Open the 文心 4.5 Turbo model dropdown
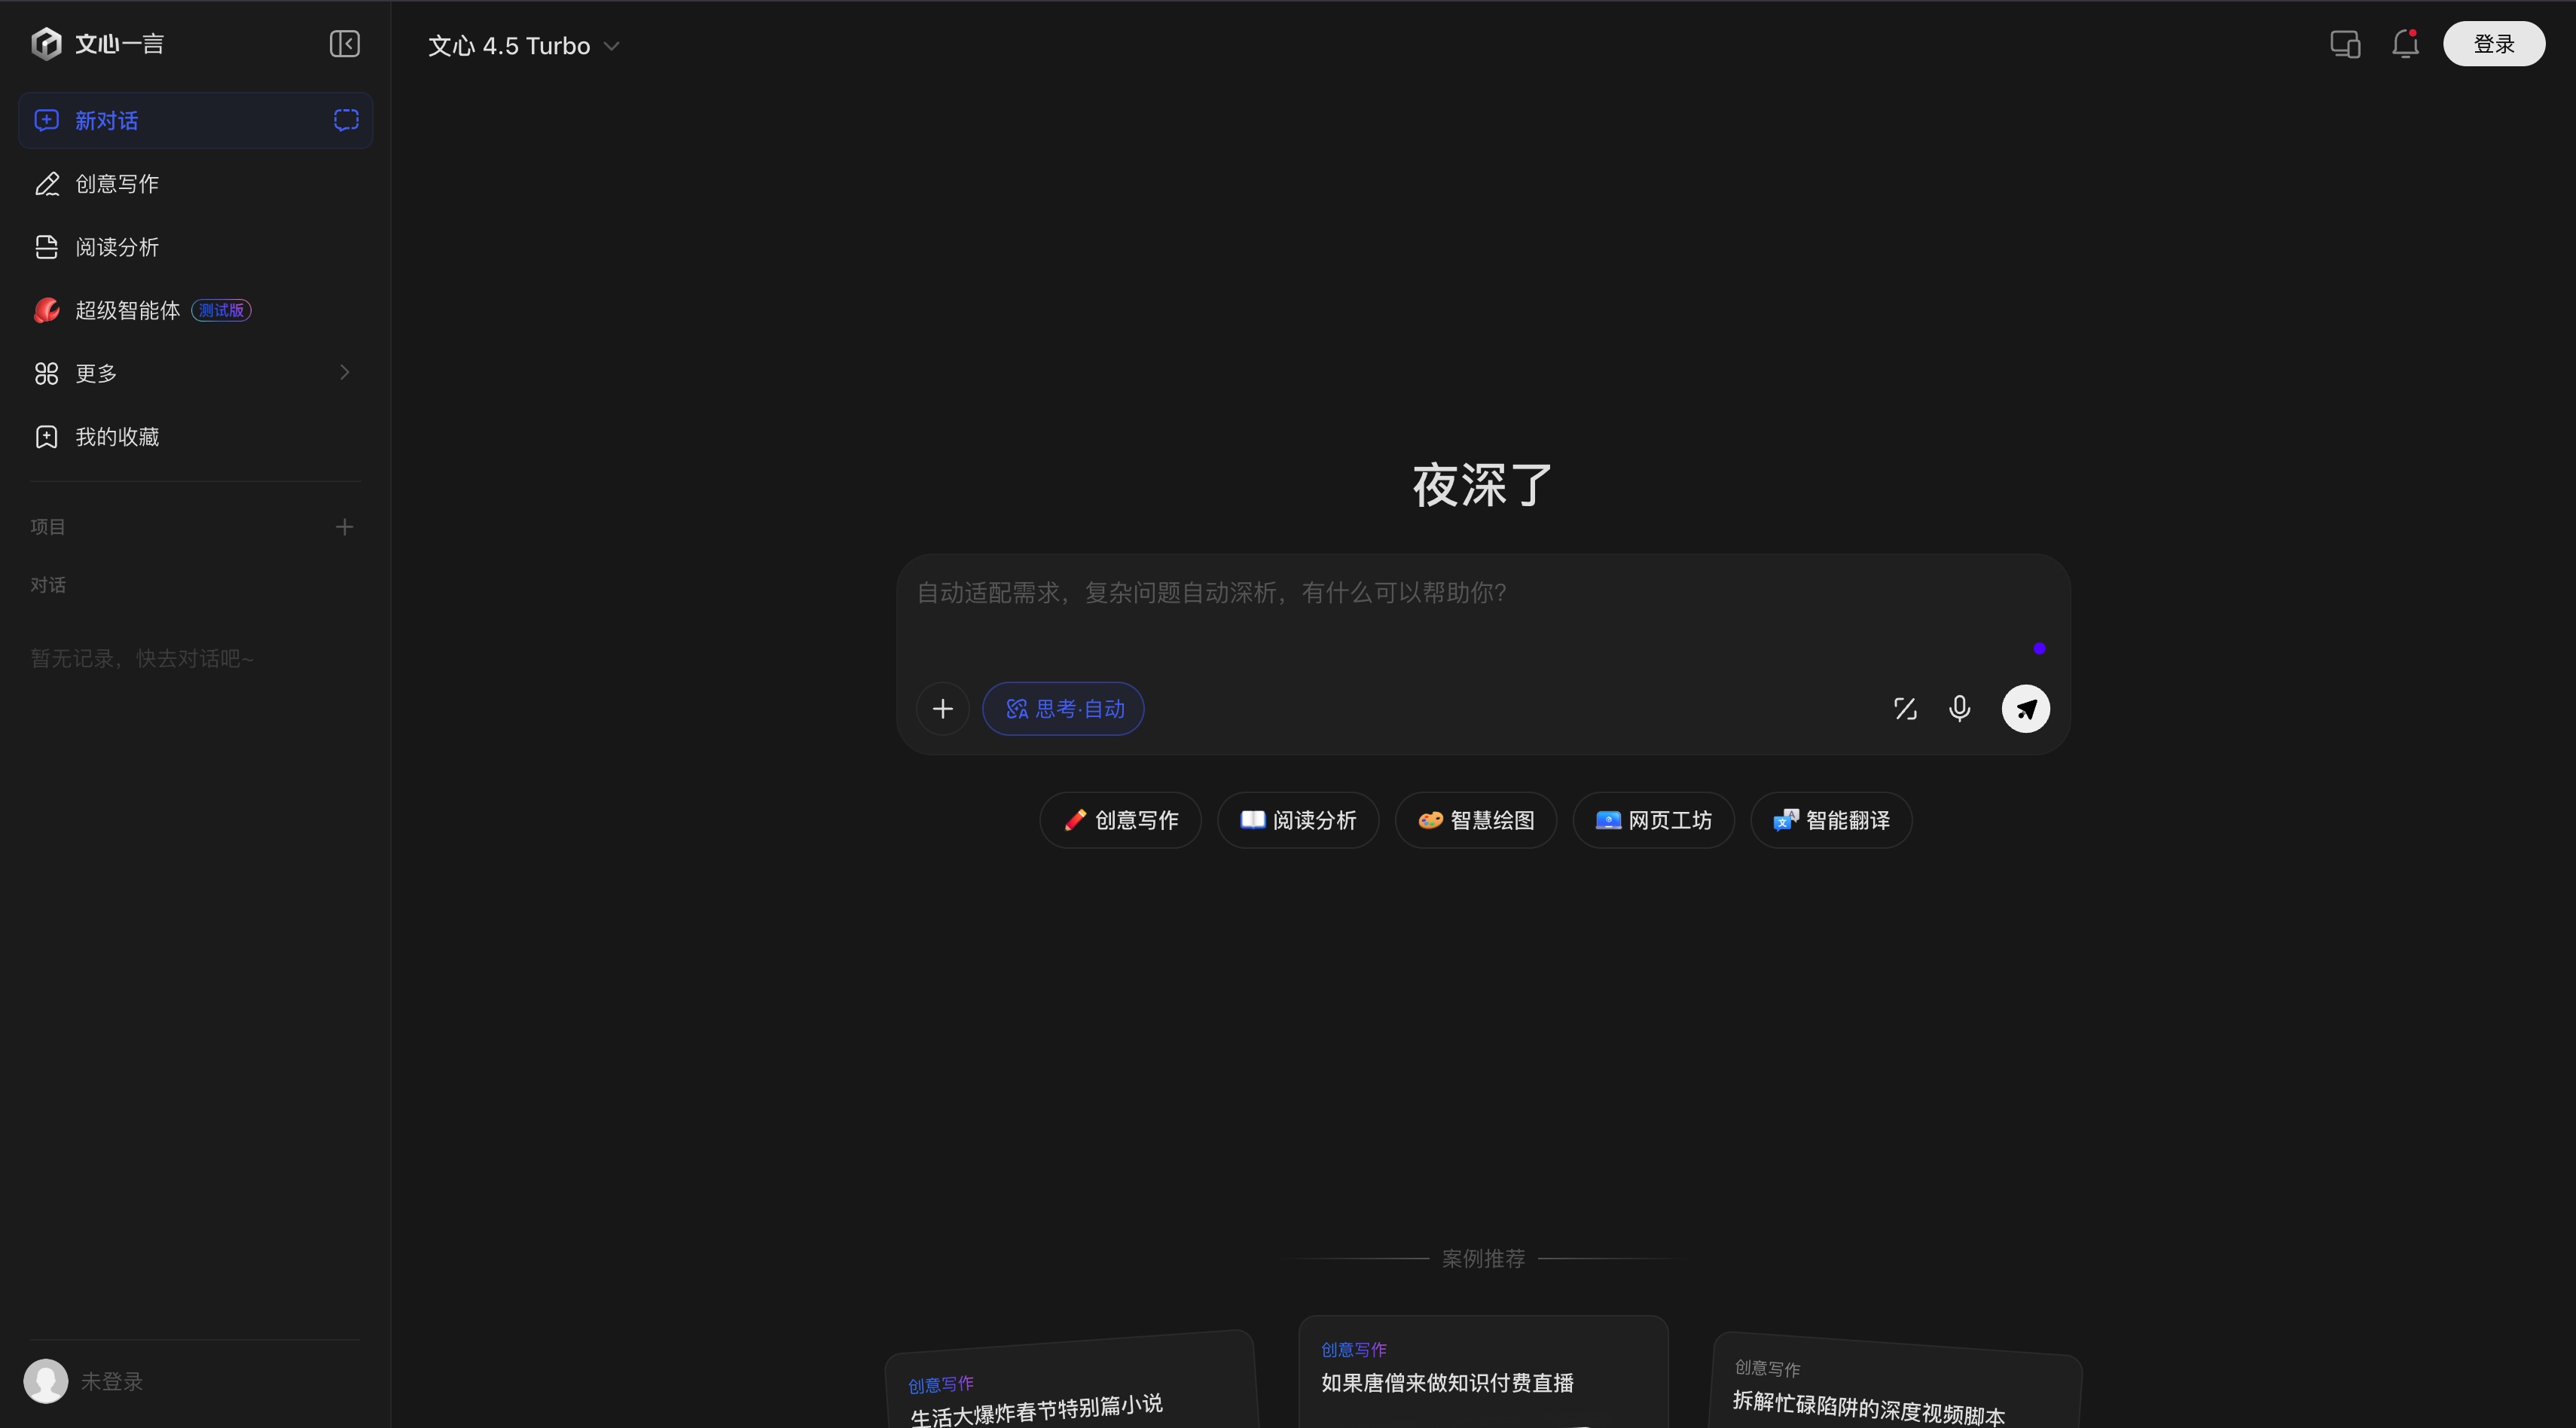The height and width of the screenshot is (1428, 2576). tap(524, 46)
